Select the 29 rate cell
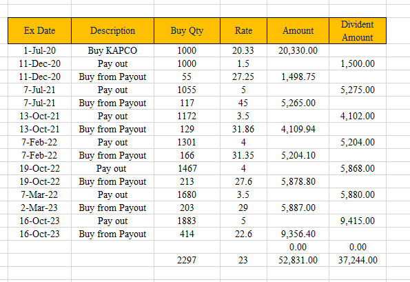This screenshot has height=282, width=410. (x=243, y=208)
